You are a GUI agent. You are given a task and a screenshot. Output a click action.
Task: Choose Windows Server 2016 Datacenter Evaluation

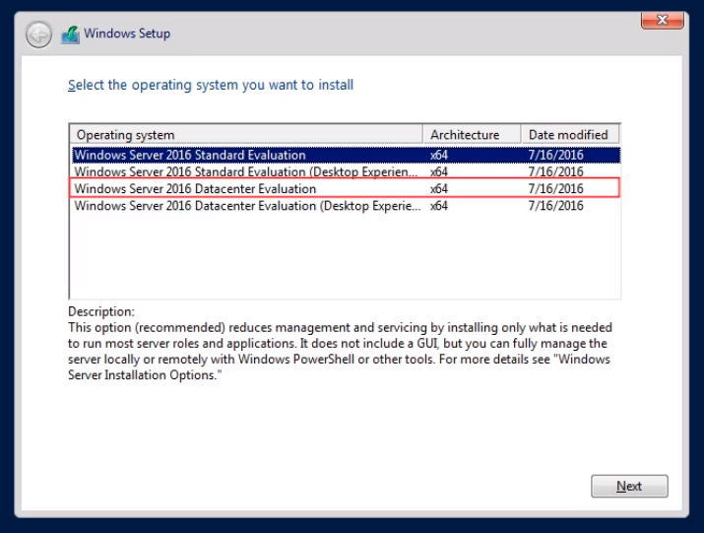(x=195, y=188)
